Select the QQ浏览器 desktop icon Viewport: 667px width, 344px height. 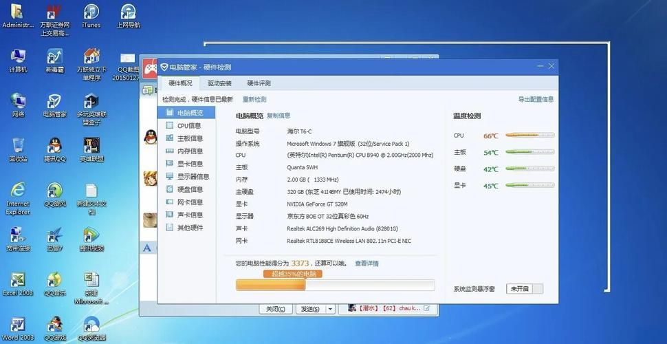point(91,329)
